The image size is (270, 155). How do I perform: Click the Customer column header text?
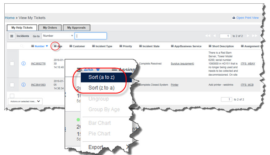click(79, 46)
